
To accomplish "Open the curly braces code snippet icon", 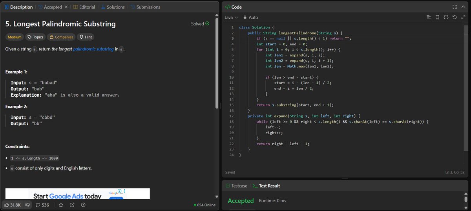I will tap(446, 17).
